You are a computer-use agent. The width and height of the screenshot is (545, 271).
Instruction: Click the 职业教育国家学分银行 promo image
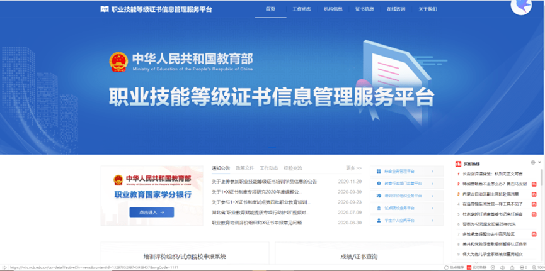(x=152, y=196)
